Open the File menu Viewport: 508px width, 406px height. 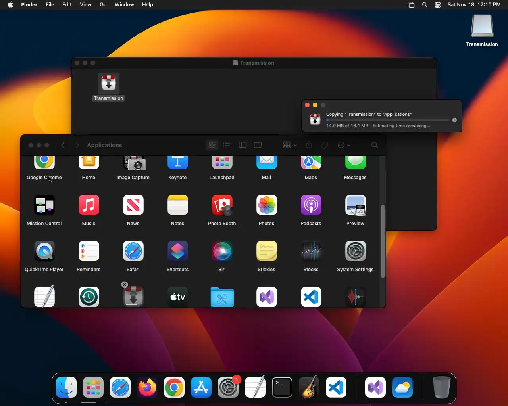coord(50,5)
